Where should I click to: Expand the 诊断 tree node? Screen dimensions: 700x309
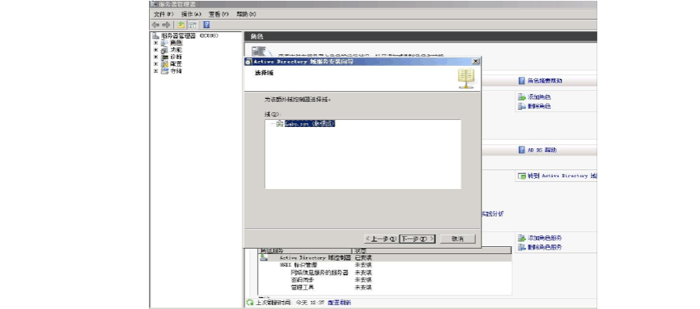point(156,57)
